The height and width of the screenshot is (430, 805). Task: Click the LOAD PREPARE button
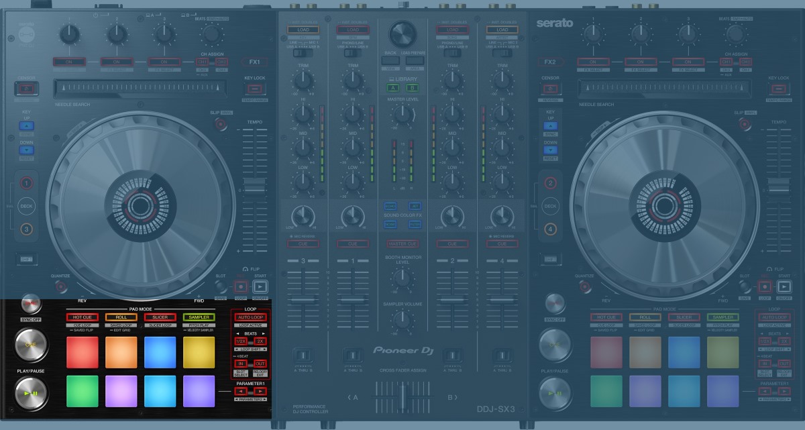point(415,60)
